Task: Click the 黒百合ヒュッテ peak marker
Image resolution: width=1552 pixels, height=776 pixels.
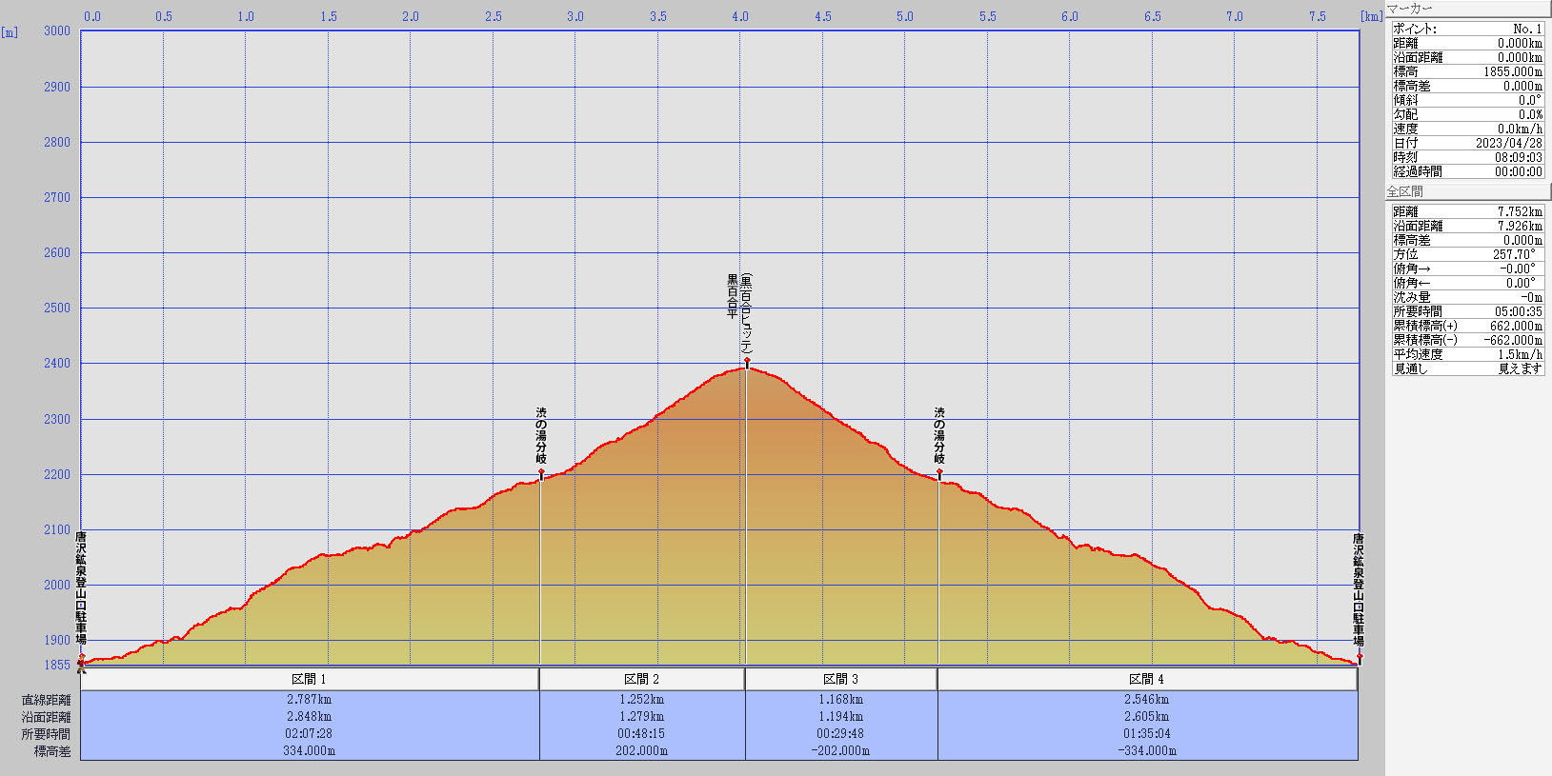Action: (x=747, y=362)
